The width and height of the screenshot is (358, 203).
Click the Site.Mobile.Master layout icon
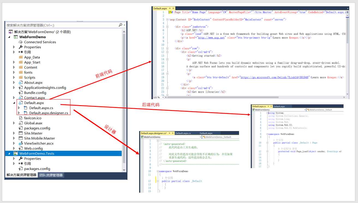click(x=21, y=138)
